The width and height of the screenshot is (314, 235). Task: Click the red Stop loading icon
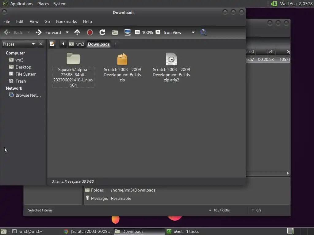coord(90,32)
